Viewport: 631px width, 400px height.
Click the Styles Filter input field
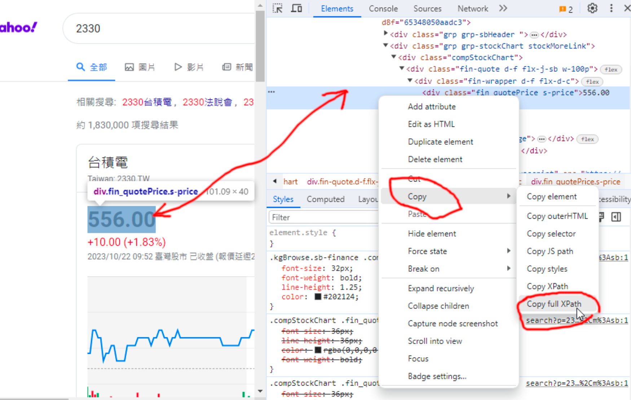tap(323, 217)
